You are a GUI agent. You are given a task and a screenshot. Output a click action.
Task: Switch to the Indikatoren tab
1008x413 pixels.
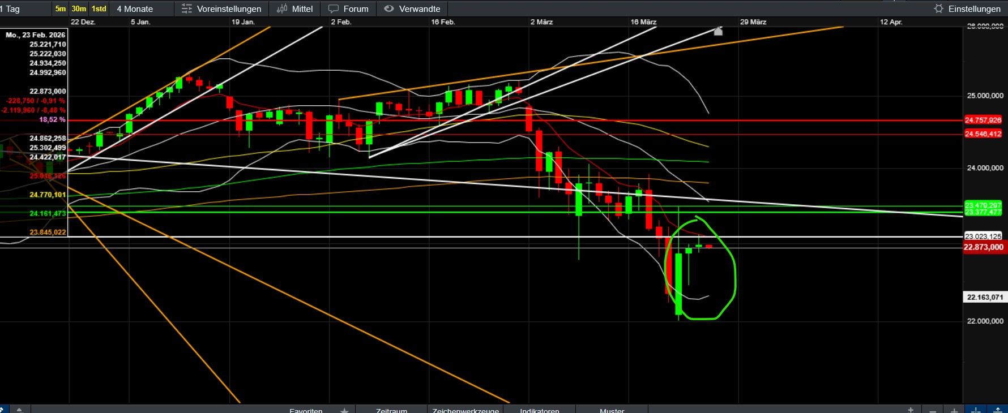(x=540, y=410)
